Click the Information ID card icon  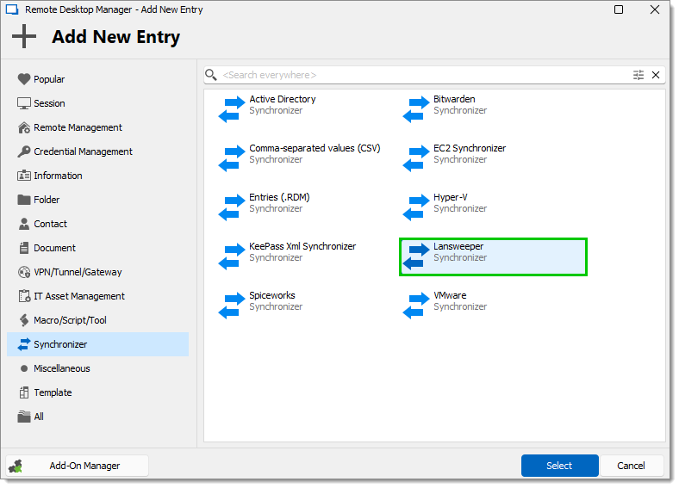click(x=24, y=176)
